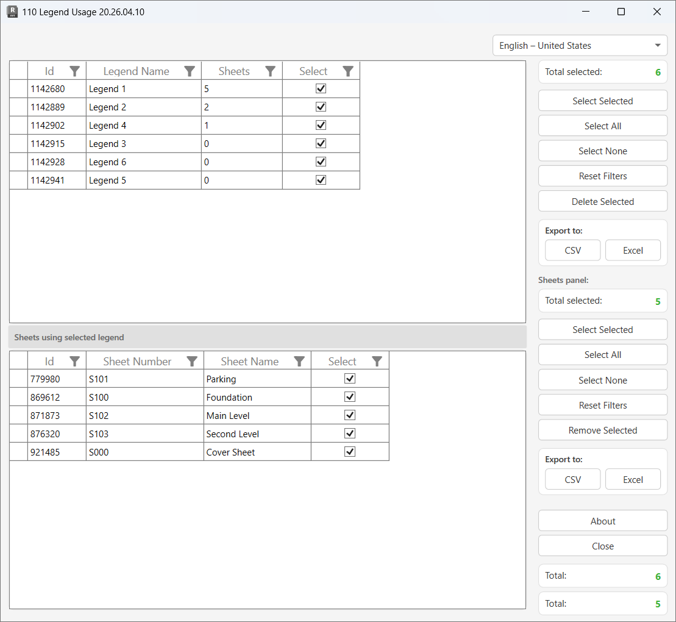Deselect the Cover Sheet checkbox
Image resolution: width=676 pixels, height=622 pixels.
click(x=350, y=452)
